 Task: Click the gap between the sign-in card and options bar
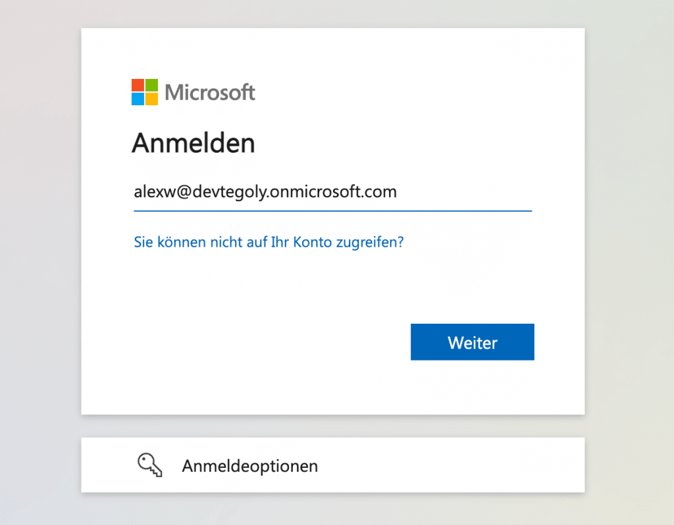click(332, 426)
